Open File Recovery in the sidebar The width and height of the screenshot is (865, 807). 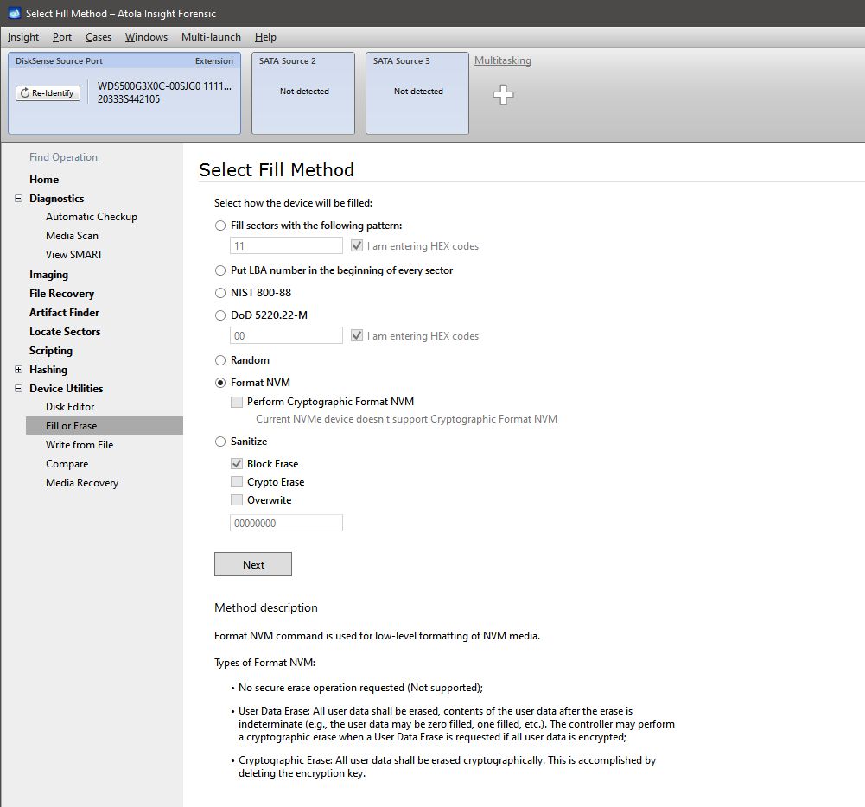(62, 294)
